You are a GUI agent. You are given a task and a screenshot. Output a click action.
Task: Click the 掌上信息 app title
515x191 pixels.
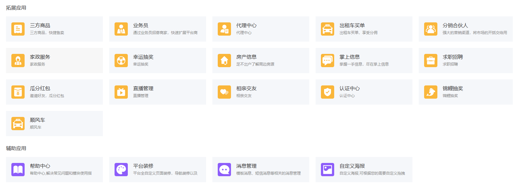click(349, 57)
